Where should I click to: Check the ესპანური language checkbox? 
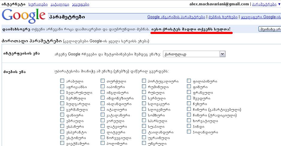[62, 126]
